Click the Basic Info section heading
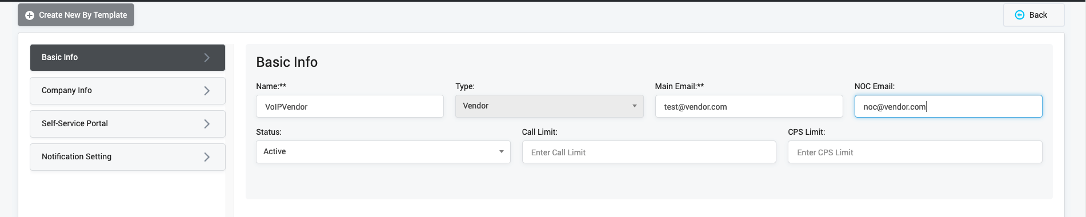This screenshot has width=1086, height=217. (287, 62)
